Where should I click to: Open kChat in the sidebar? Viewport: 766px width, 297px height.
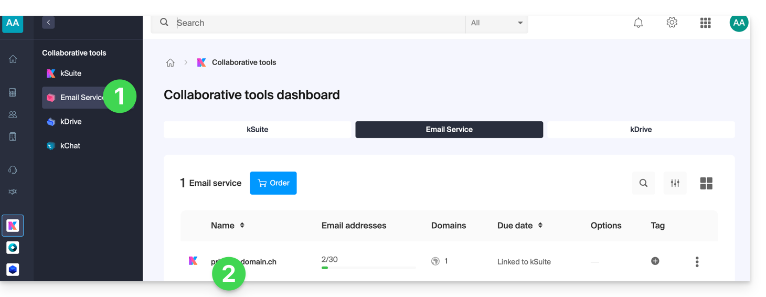pyautogui.click(x=70, y=146)
